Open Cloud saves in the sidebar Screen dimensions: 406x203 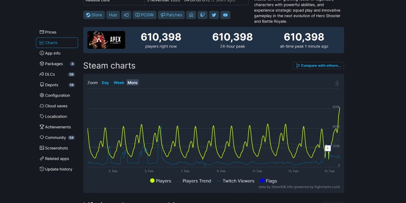point(57,106)
